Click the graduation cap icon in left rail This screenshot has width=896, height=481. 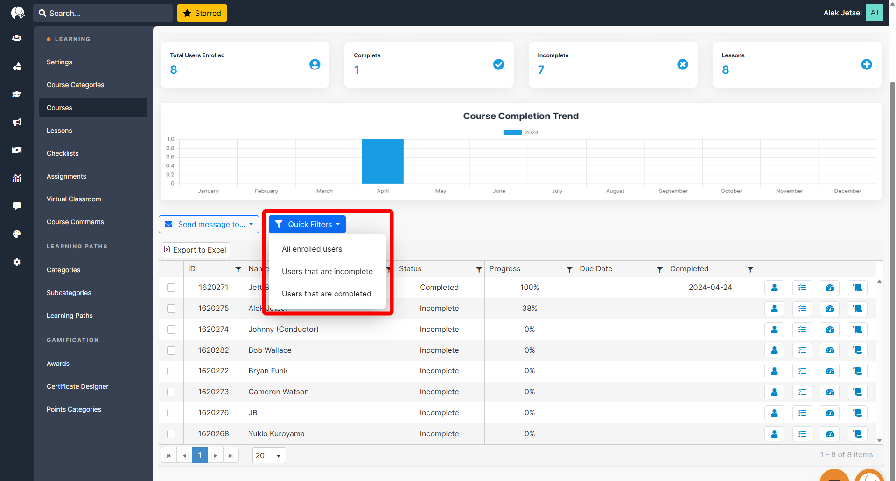[17, 94]
